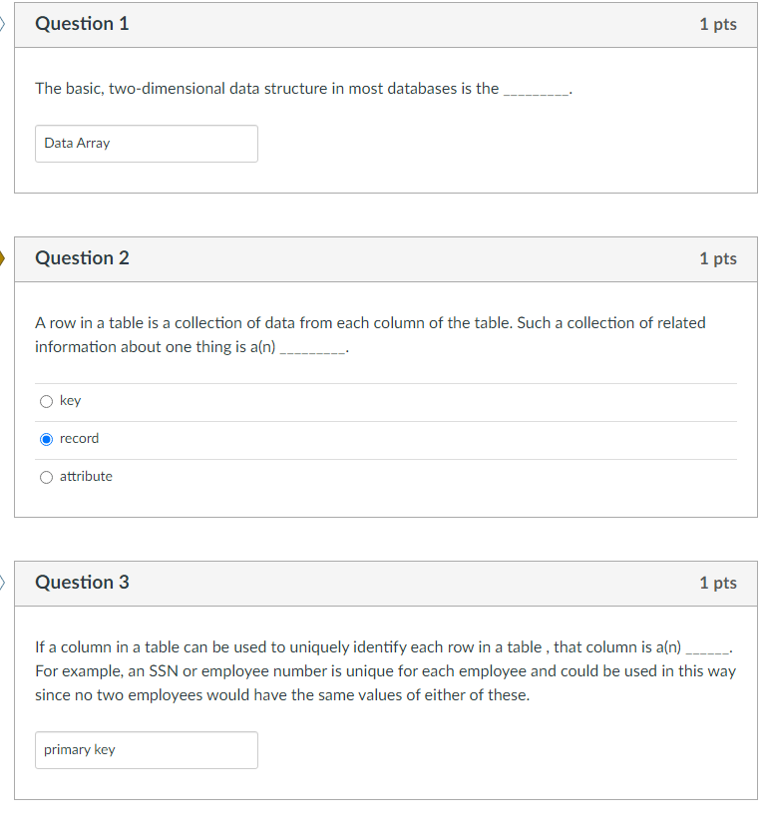This screenshot has height=836, width=762.
Task: Flag Question 3 for review
Action: [3, 582]
